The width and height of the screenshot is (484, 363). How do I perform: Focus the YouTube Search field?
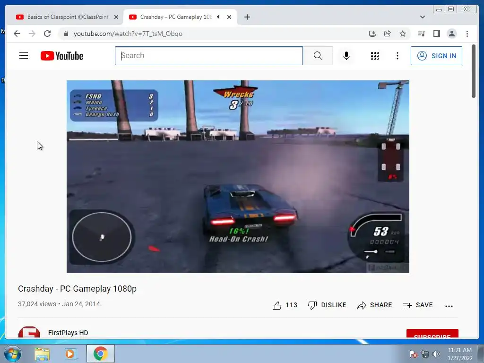pyautogui.click(x=209, y=56)
